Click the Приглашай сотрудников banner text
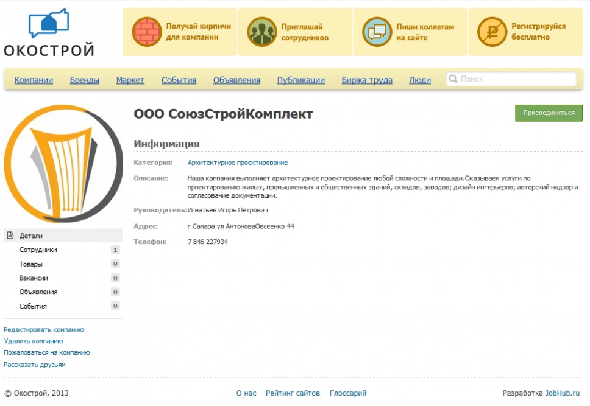The width and height of the screenshot is (590, 406). pyautogui.click(x=305, y=32)
